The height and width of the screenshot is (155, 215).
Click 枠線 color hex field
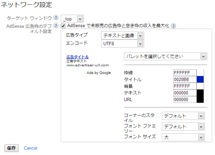[185, 73]
